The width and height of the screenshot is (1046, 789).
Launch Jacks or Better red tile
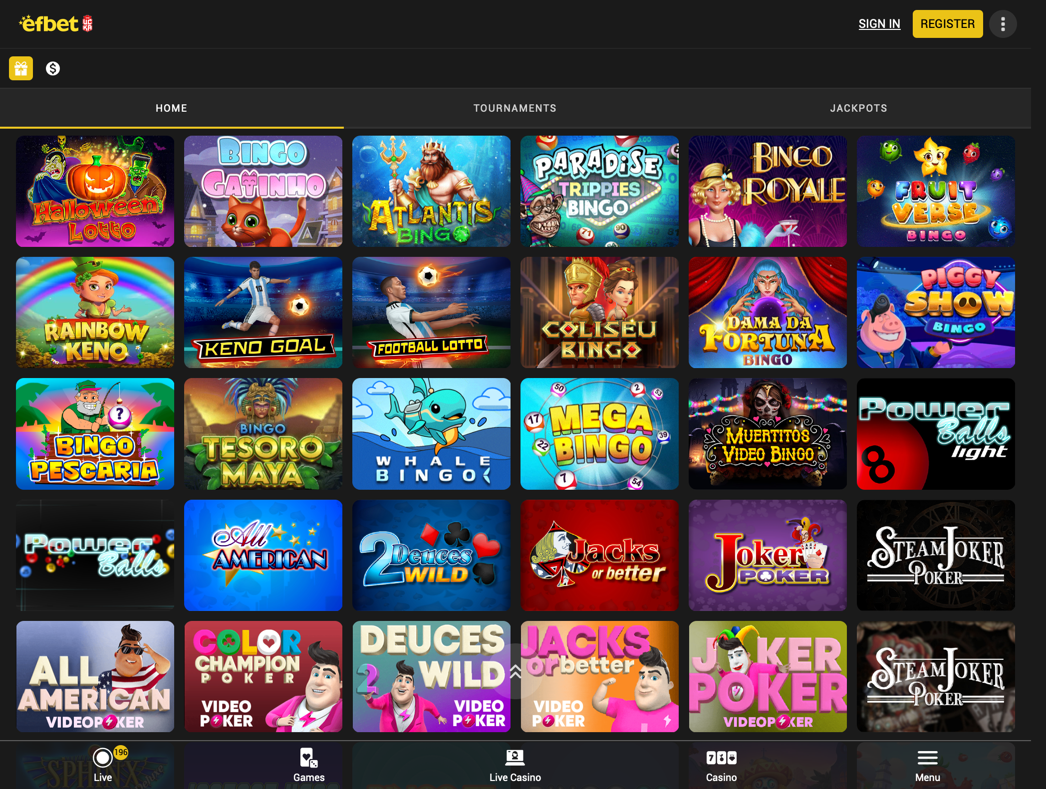(599, 555)
